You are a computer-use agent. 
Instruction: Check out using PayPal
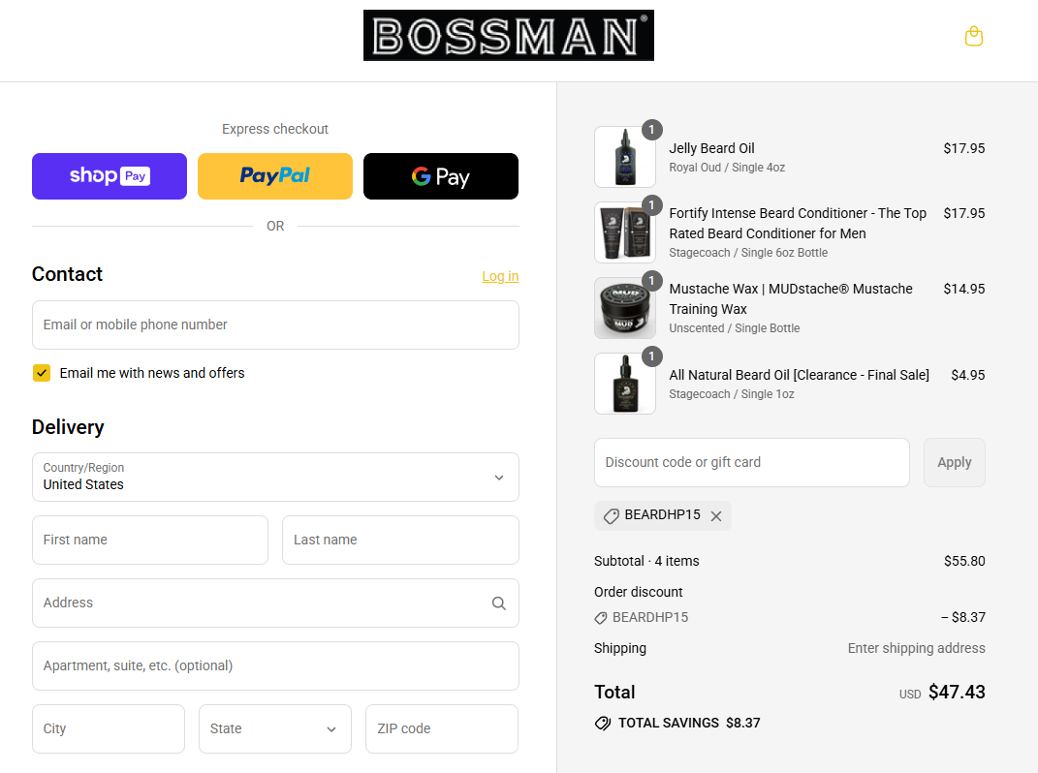(x=274, y=176)
